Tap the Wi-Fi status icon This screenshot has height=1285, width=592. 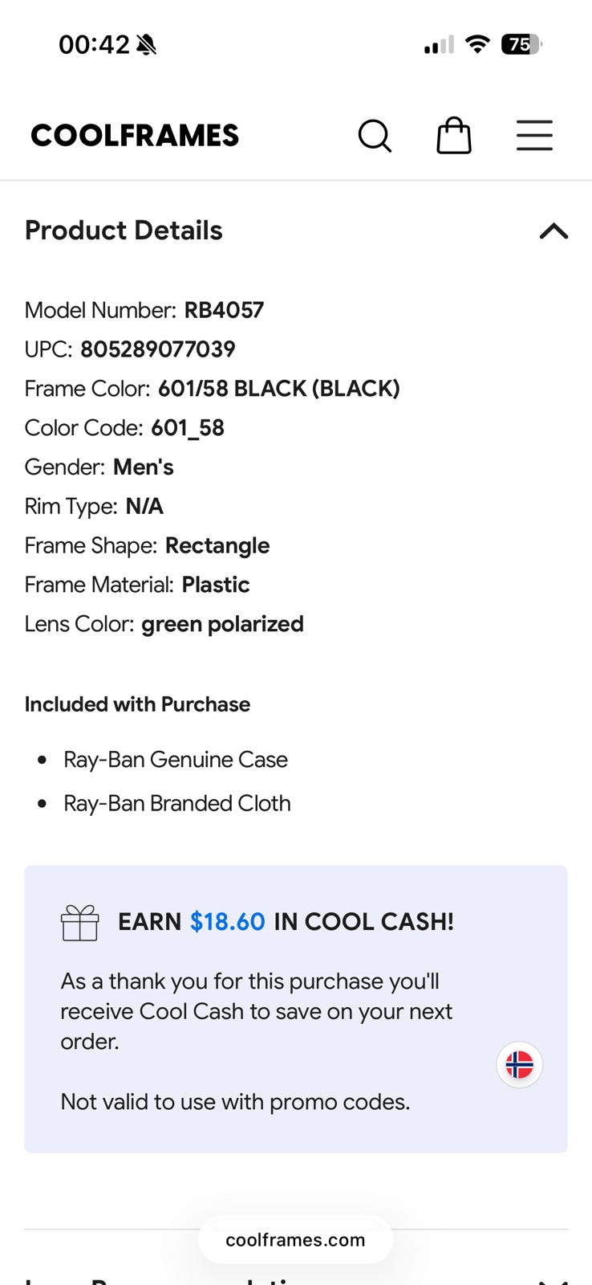coord(478,44)
